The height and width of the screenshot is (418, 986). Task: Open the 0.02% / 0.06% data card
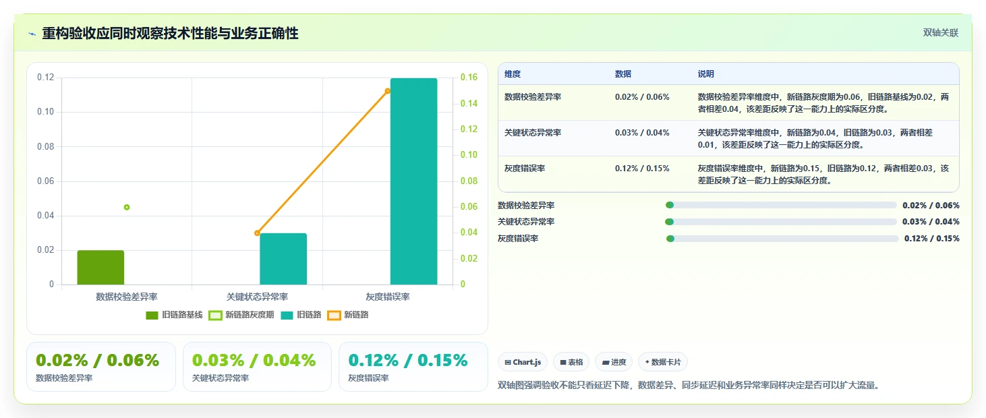tap(101, 367)
